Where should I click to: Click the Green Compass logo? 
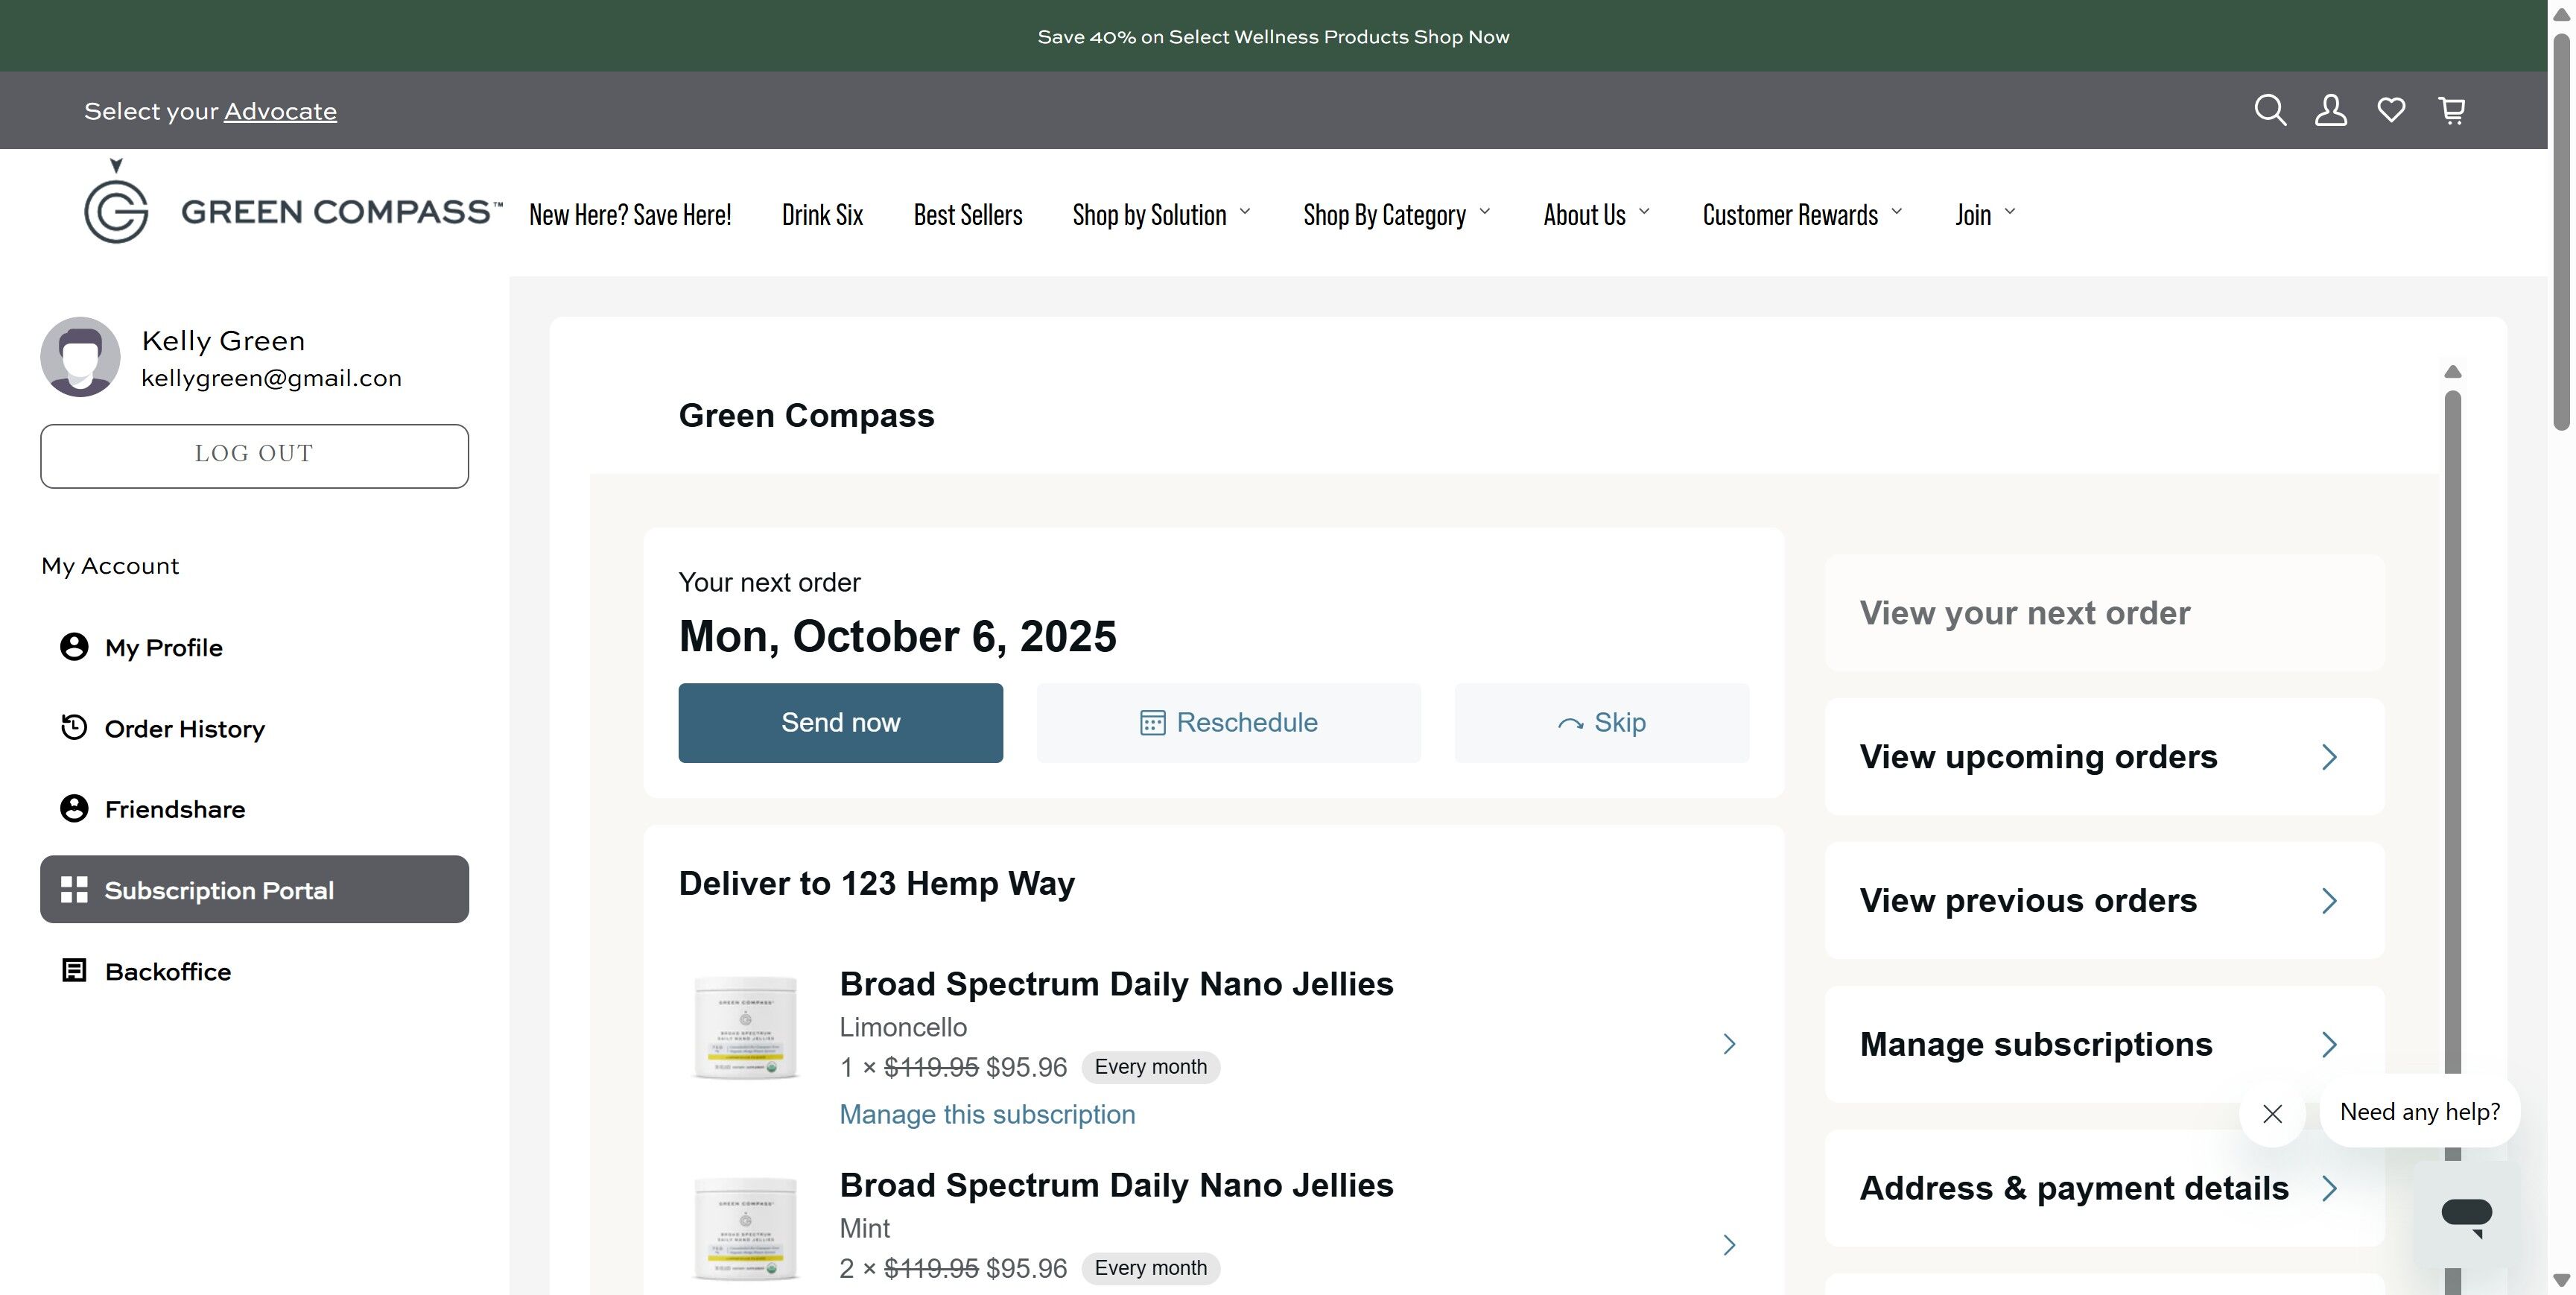[x=293, y=202]
